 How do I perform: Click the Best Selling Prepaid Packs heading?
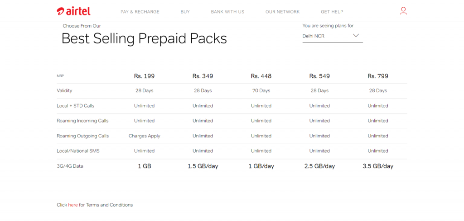tap(144, 38)
